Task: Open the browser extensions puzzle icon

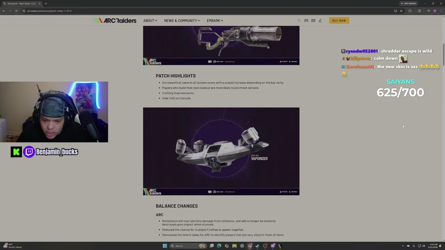Action: point(410,11)
